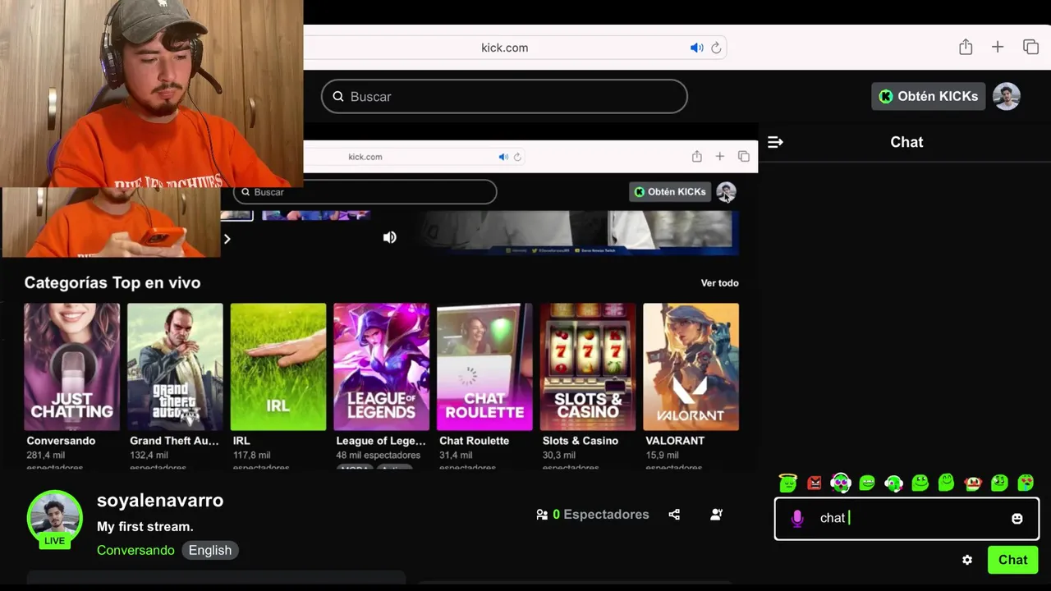The width and height of the screenshot is (1051, 591).
Task: Open the Conversando category link under username
Action: pyautogui.click(x=135, y=550)
